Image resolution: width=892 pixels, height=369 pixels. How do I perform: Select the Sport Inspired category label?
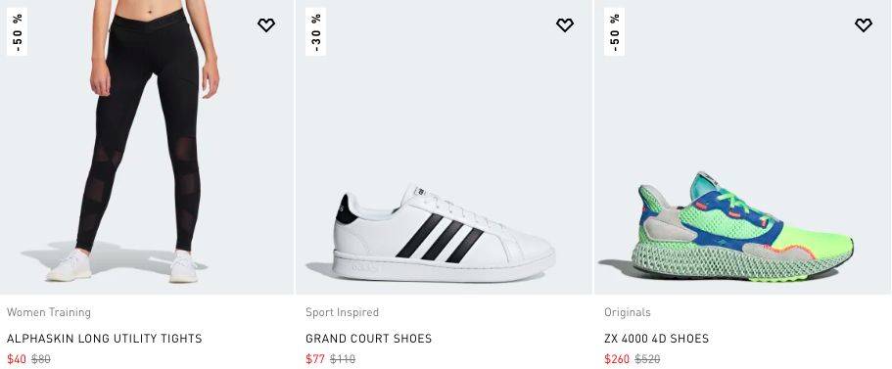point(342,312)
